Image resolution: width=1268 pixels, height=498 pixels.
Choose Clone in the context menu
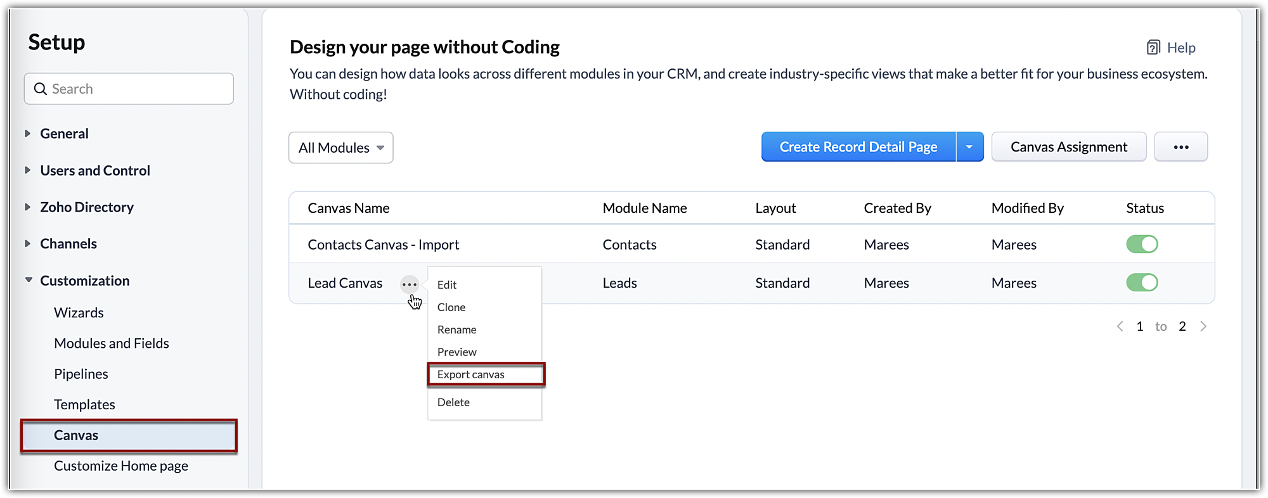[451, 307]
